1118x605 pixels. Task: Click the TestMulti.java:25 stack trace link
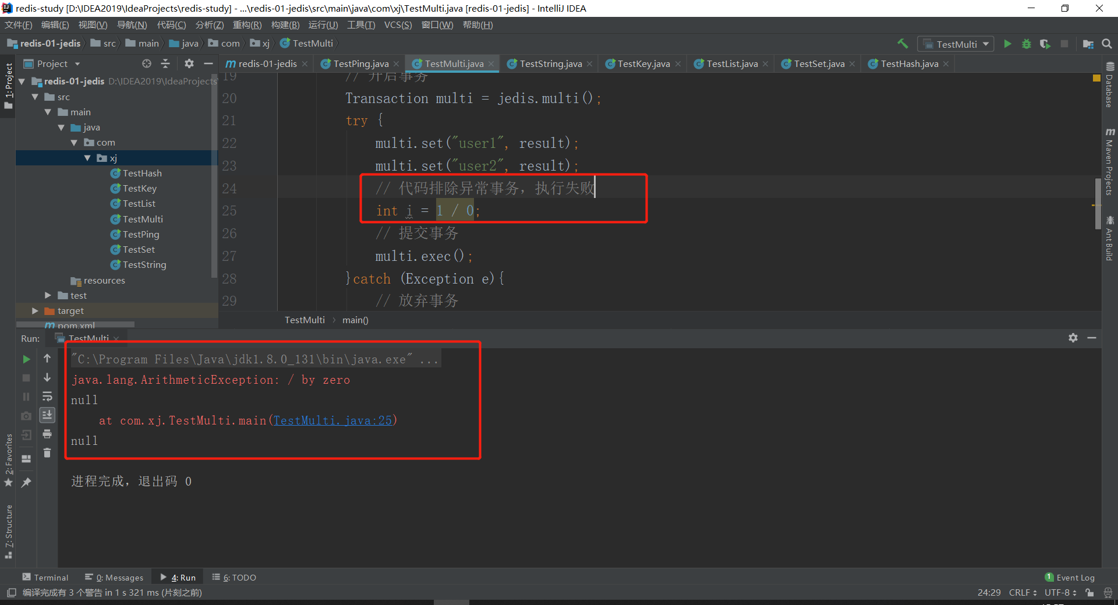click(x=332, y=420)
